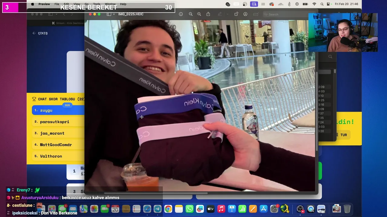Open the form filling toolbar icon
The image size is (387, 217).
[x=256, y=14]
